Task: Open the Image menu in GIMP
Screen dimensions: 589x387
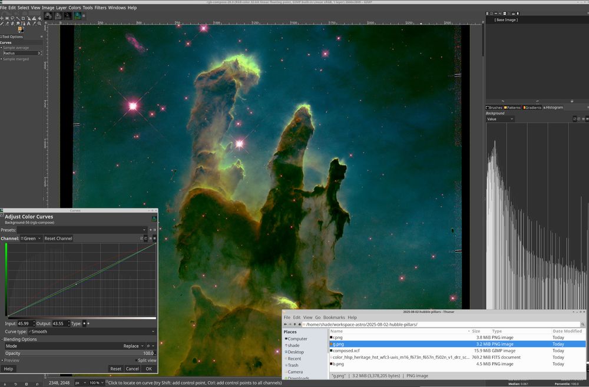Action: click(x=48, y=8)
